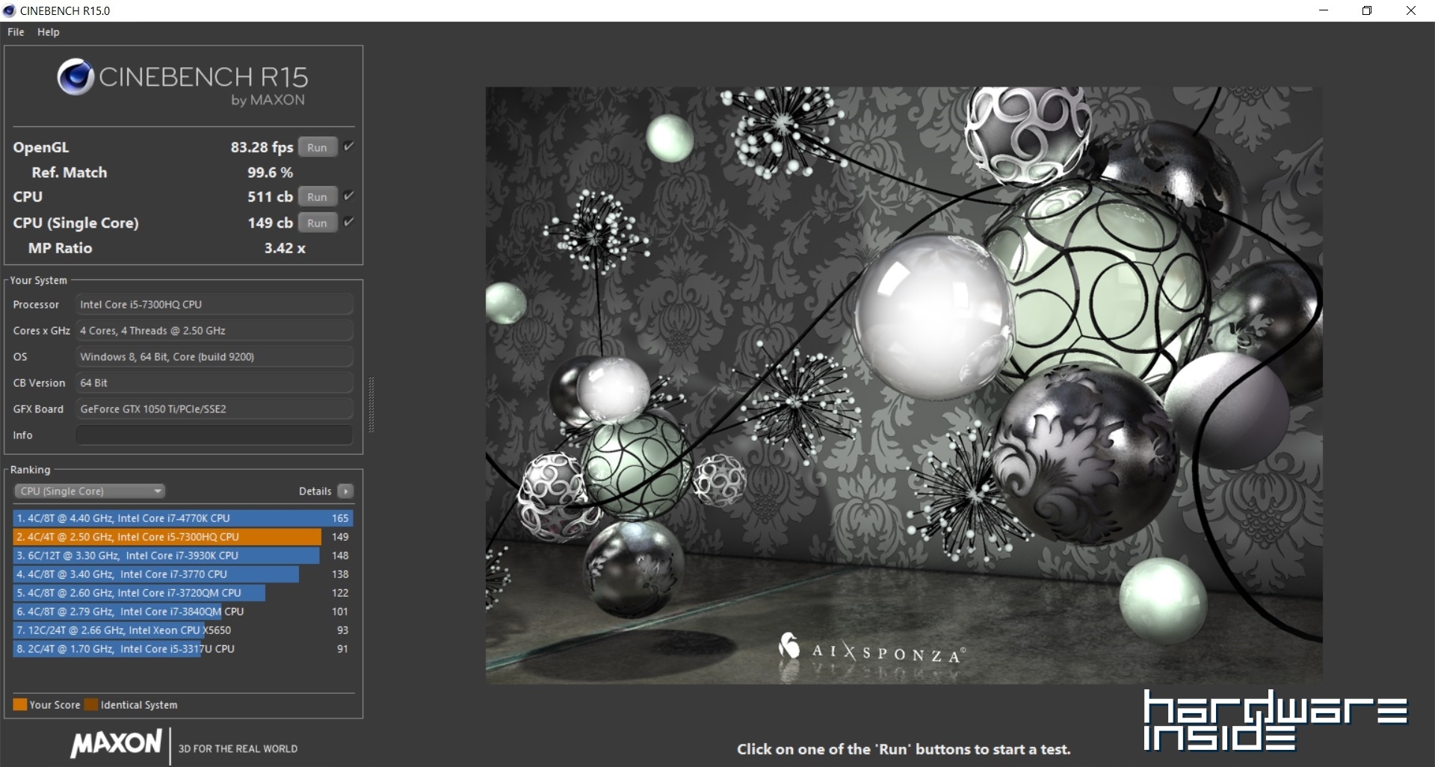Screen dimensions: 1435x767
Task: Run the OpenGL benchmark
Action: click(318, 147)
